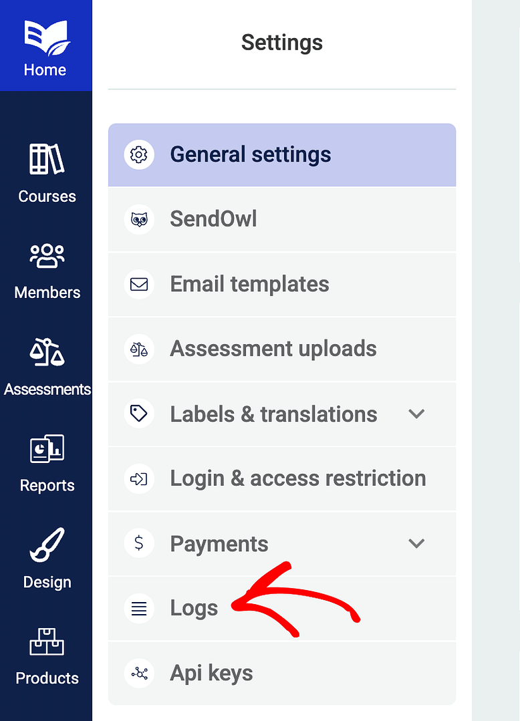The height and width of the screenshot is (721, 520).
Task: Click the SendOwl owl icon
Action: click(x=138, y=219)
